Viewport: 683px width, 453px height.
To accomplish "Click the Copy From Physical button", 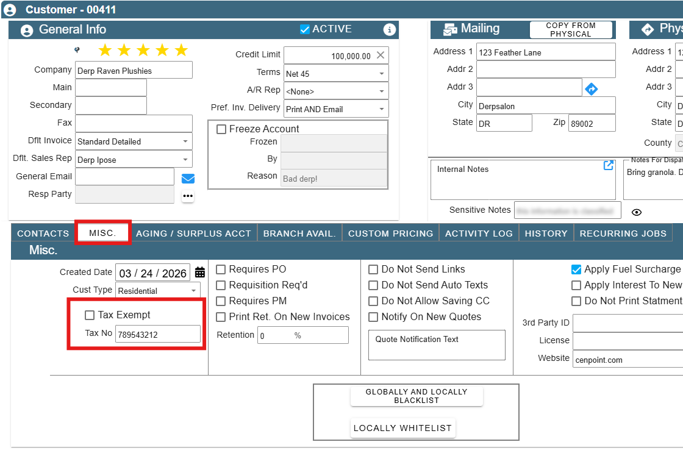I will pyautogui.click(x=571, y=30).
